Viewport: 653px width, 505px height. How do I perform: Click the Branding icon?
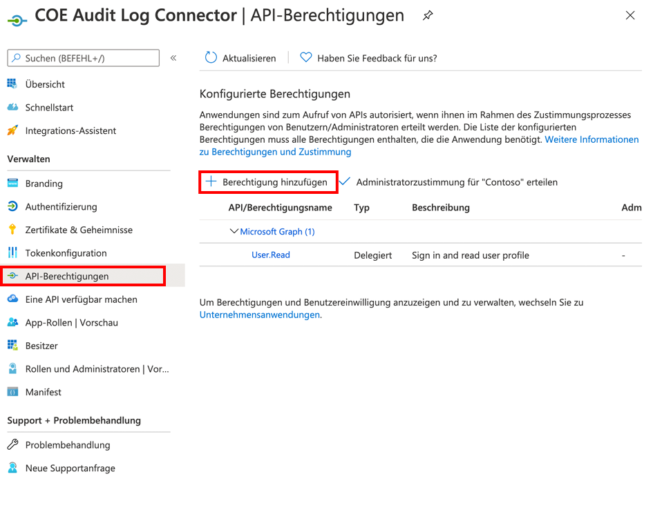tap(12, 183)
